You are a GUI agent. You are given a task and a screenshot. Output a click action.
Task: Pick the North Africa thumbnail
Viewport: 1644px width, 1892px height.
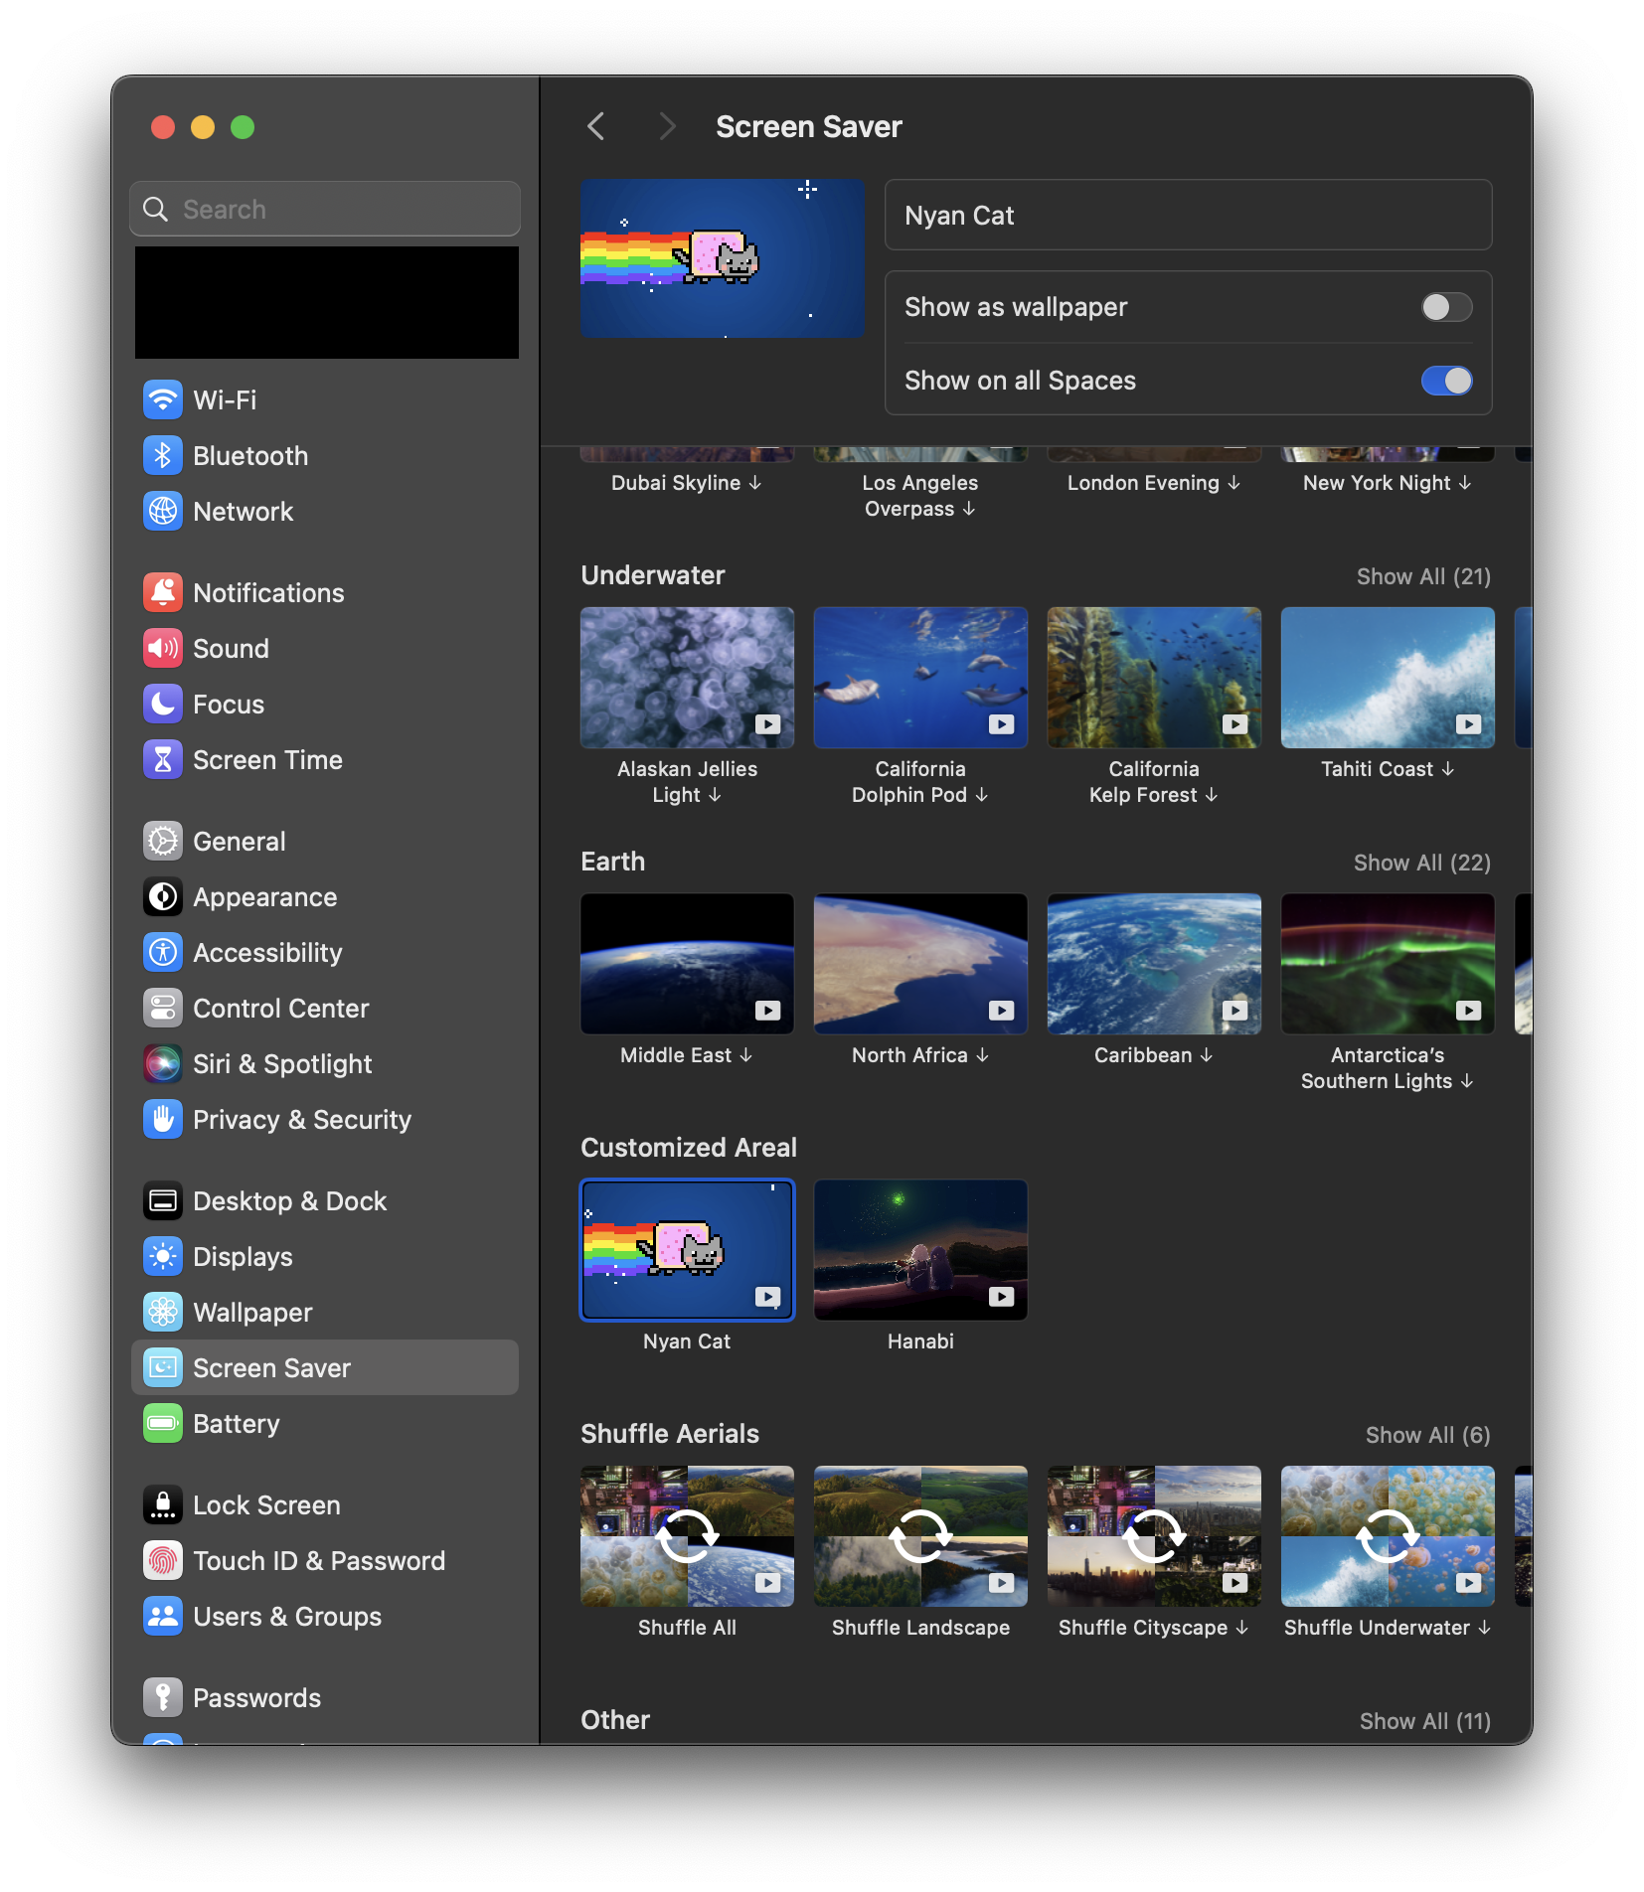tap(920, 964)
